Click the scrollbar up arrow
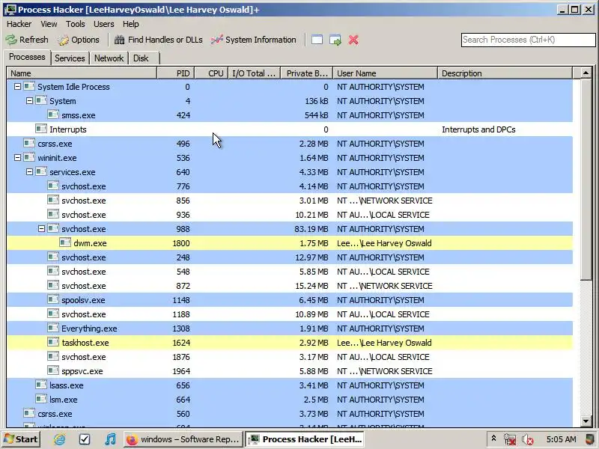This screenshot has height=449, width=599. click(586, 73)
